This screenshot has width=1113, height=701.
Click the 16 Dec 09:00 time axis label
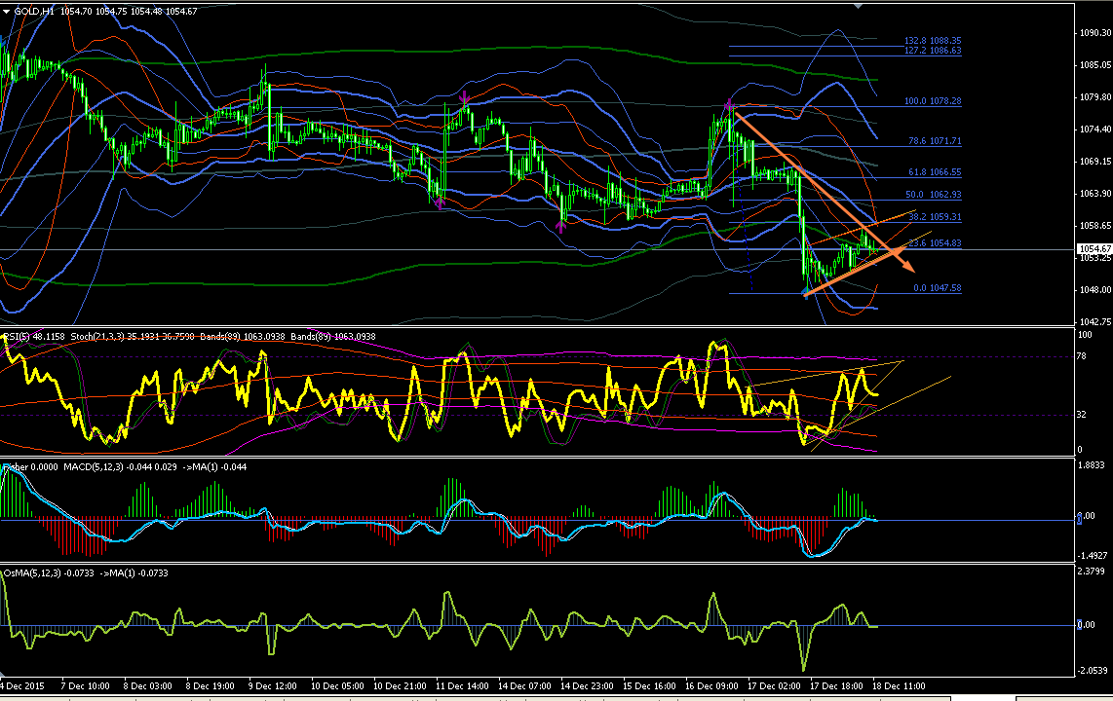click(x=711, y=686)
